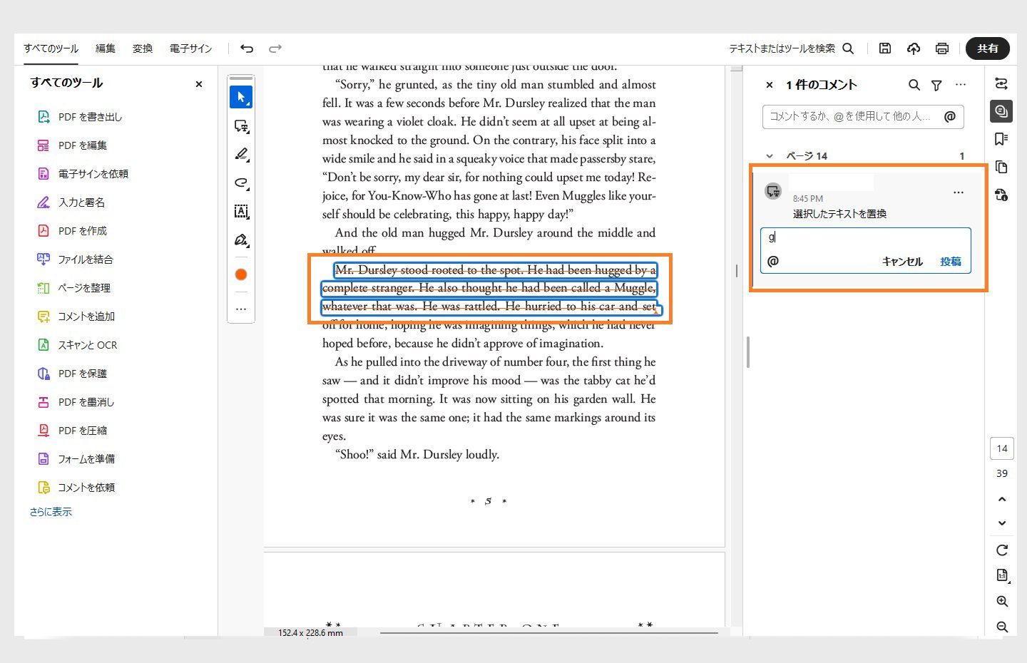This screenshot has width=1027, height=663.
Task: Activate the selection arrow tool
Action: 241,97
